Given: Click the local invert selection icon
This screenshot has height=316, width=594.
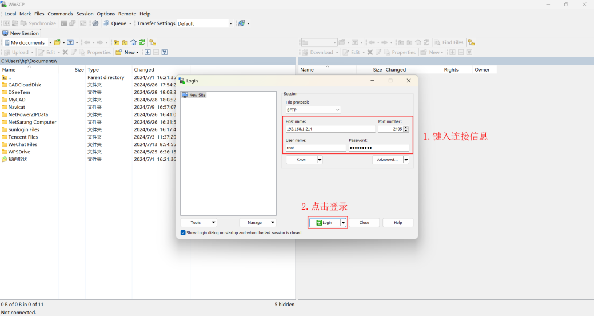Looking at the screenshot, I should (x=165, y=52).
